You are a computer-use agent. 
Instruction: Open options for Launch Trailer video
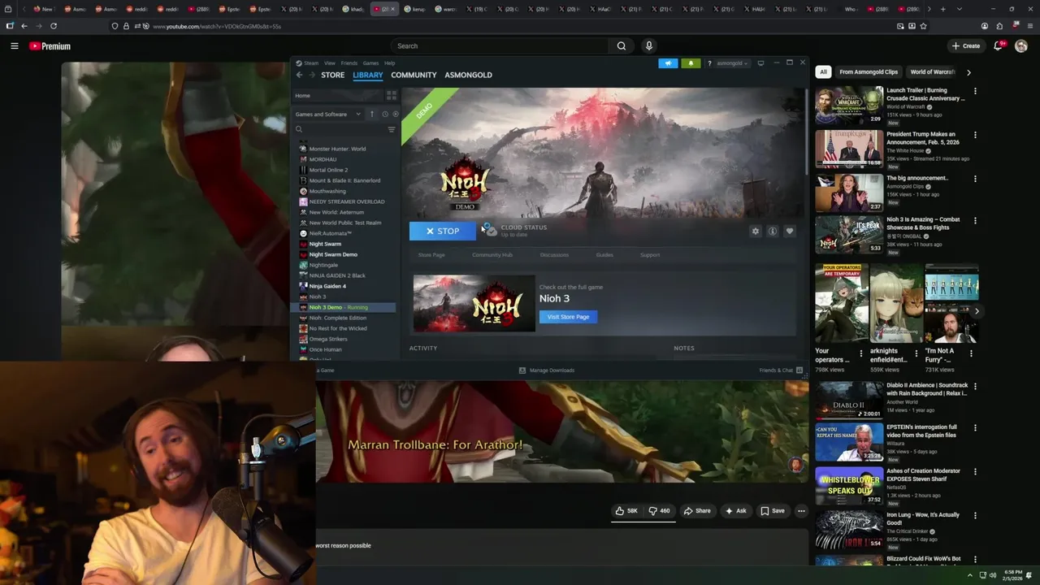click(x=975, y=91)
